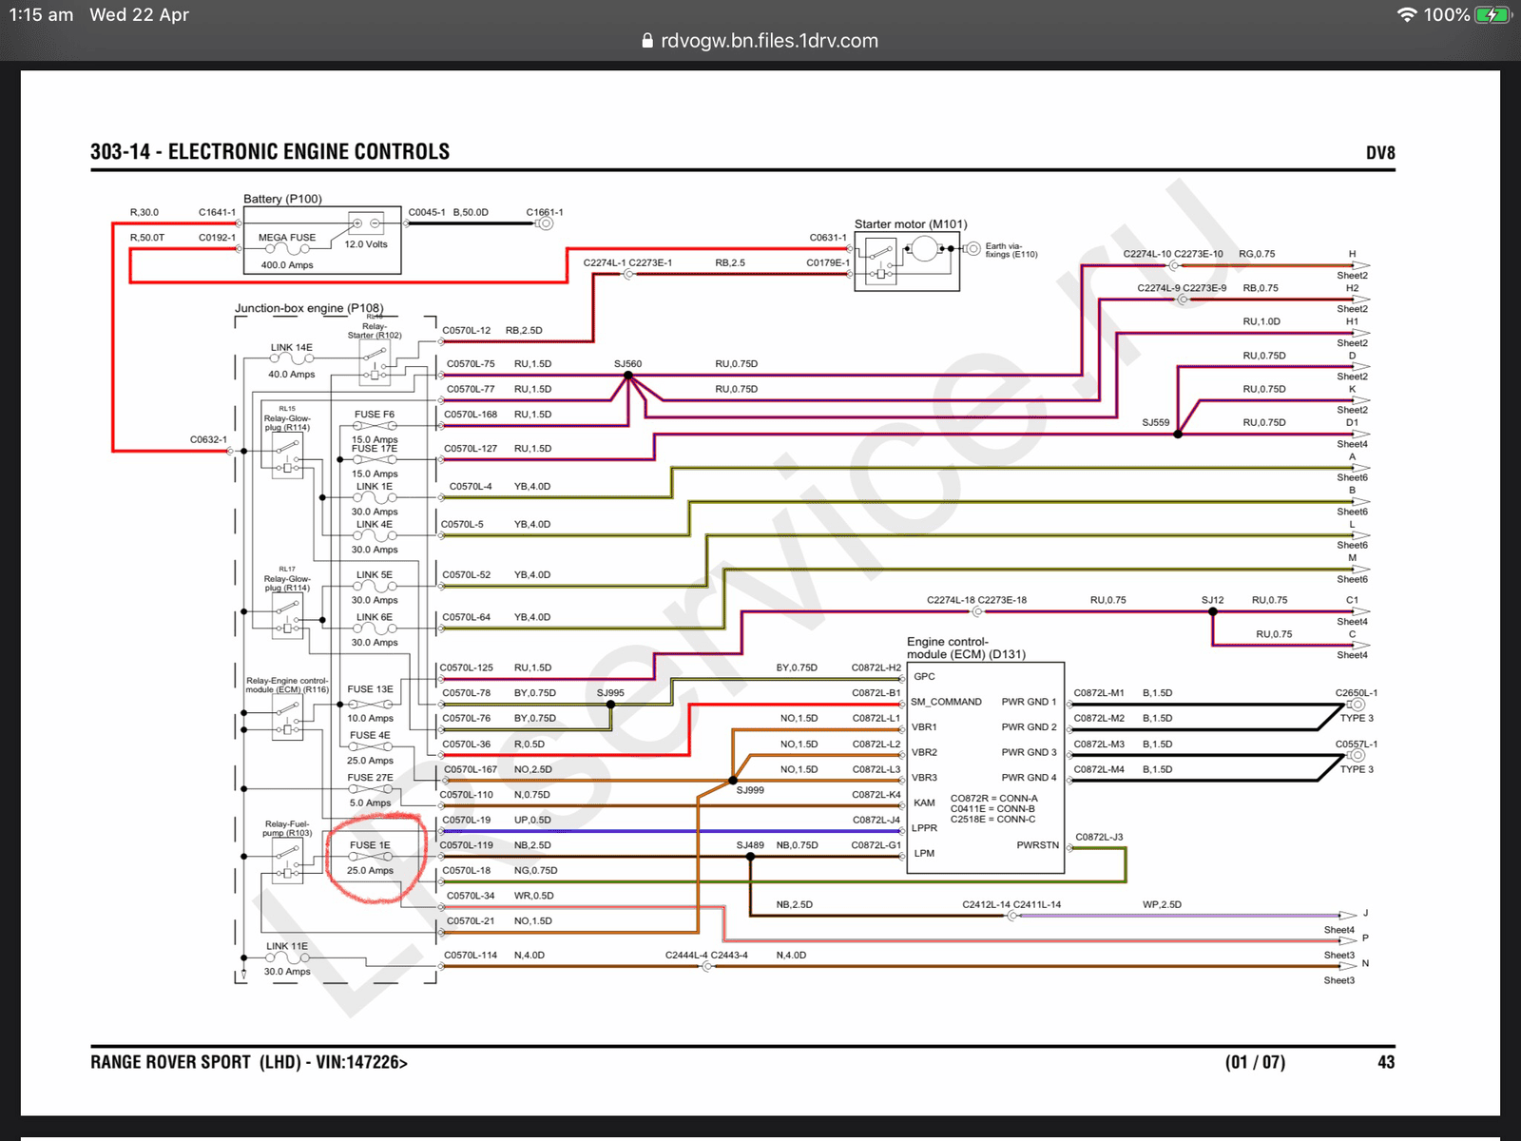Tap the CO872R = CONN-A legend text
Viewport: 1521px width, 1141px height.
pyautogui.click(x=994, y=799)
